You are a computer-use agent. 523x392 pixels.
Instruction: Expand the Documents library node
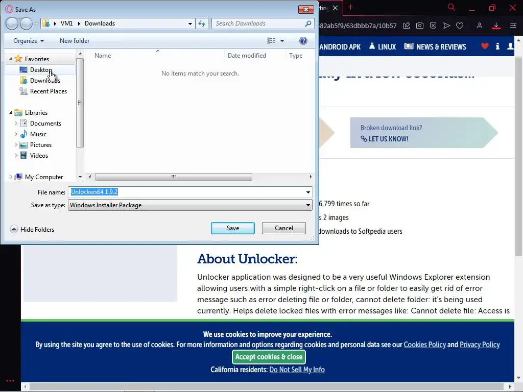tap(16, 124)
